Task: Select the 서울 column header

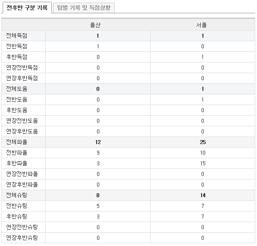Action: tap(202, 25)
